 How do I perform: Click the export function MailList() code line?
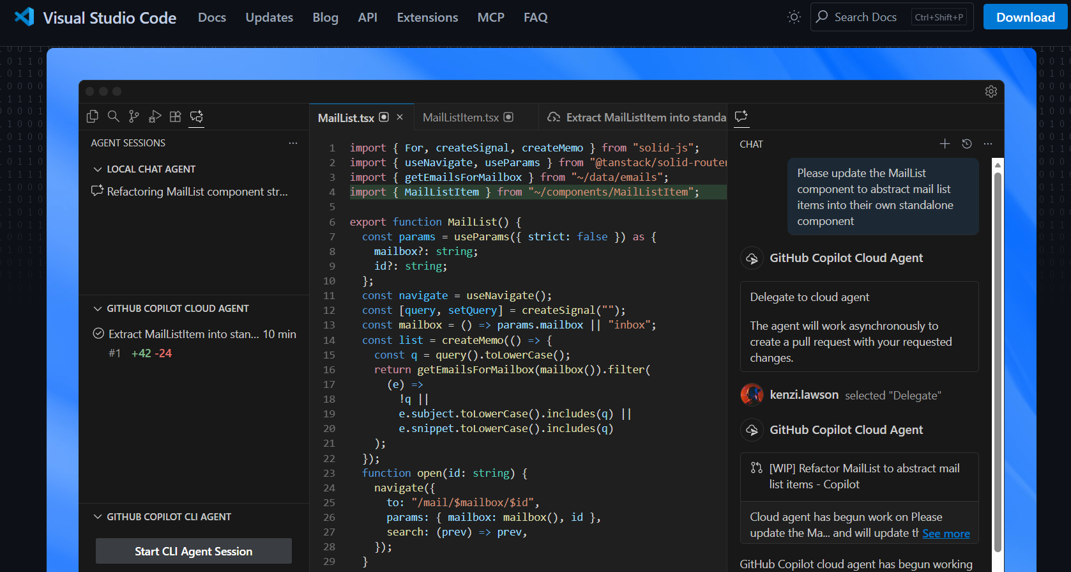coord(436,222)
